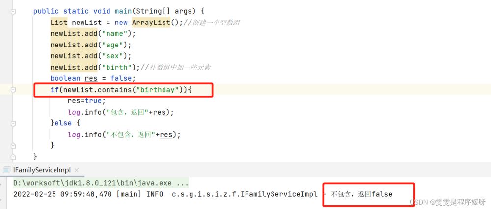Place cursor on "birthday" string literal
491x209 pixels.
pyautogui.click(x=156, y=90)
